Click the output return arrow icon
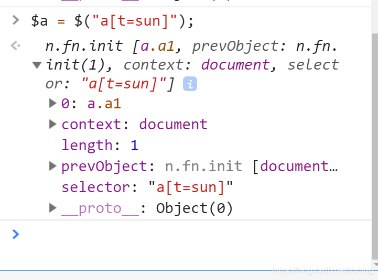This screenshot has height=280, width=378. pos(15,46)
